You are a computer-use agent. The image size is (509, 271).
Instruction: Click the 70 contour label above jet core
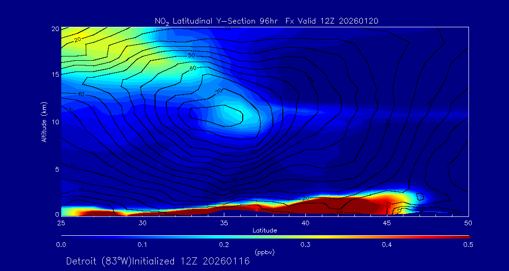pos(219,91)
